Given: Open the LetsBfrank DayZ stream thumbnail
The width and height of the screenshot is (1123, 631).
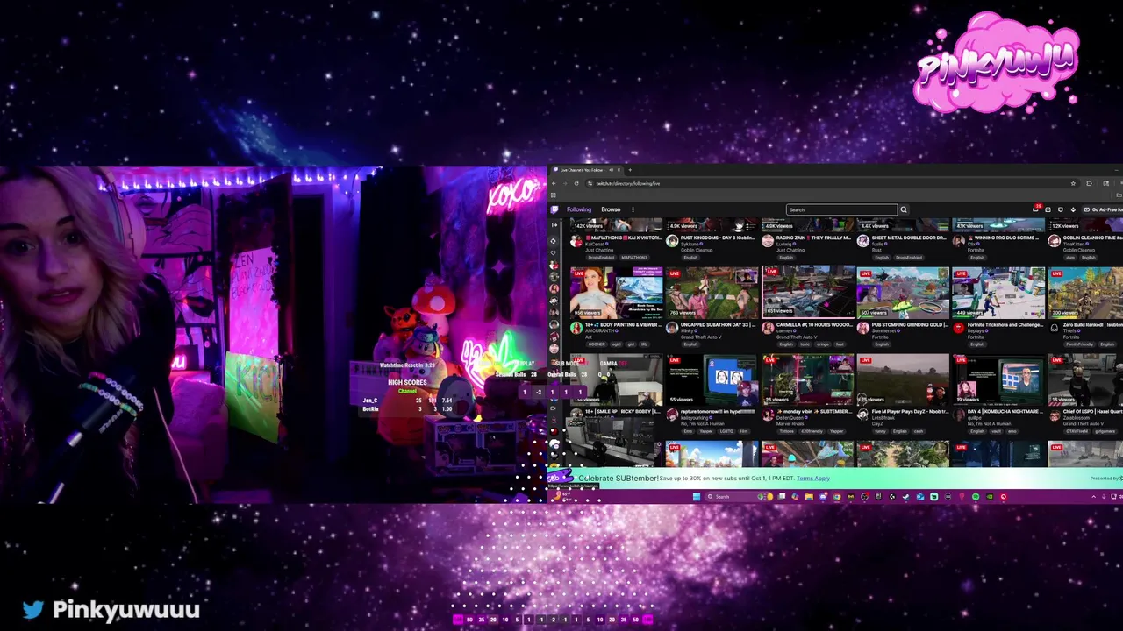Looking at the screenshot, I should tap(903, 379).
